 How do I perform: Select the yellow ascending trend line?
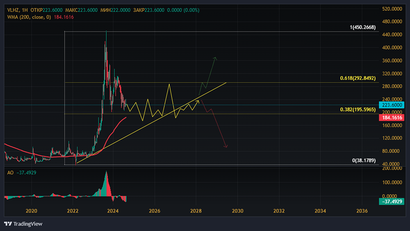point(152,123)
